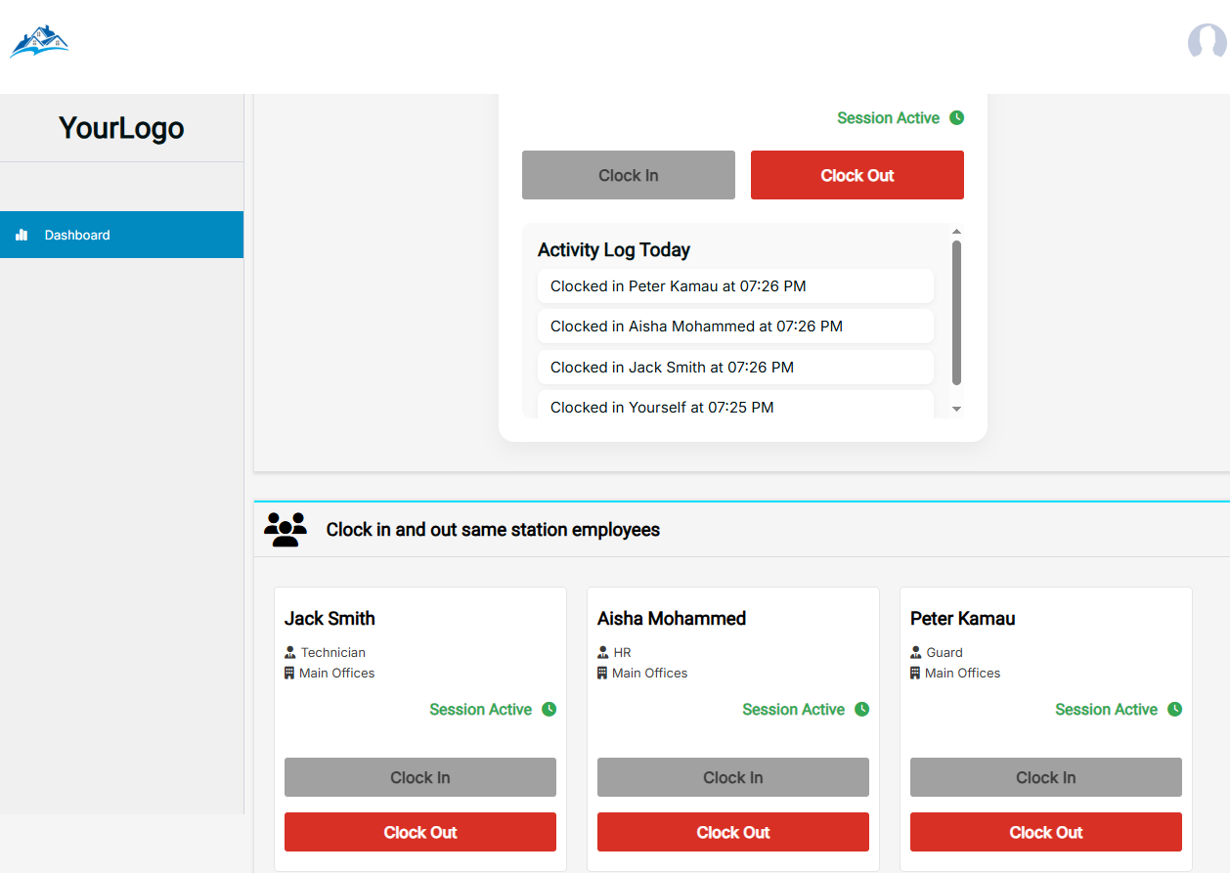
Task: Click the green clock icon beside Jack Smith's Session Active
Action: pos(549,709)
